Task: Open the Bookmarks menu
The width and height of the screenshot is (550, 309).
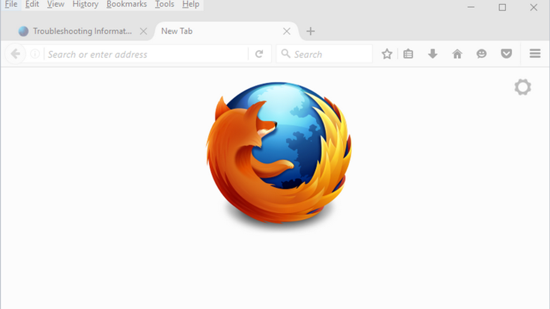Action: (126, 4)
